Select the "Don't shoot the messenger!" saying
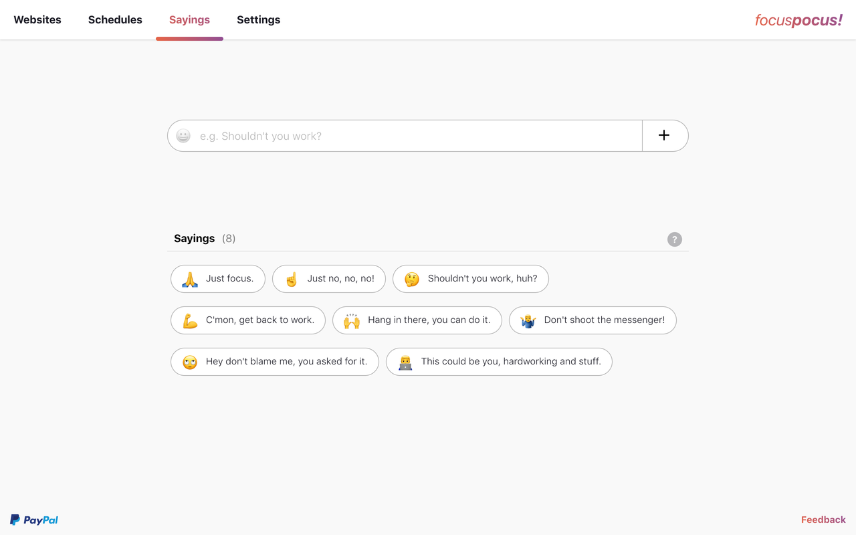The image size is (856, 535). pyautogui.click(x=604, y=320)
